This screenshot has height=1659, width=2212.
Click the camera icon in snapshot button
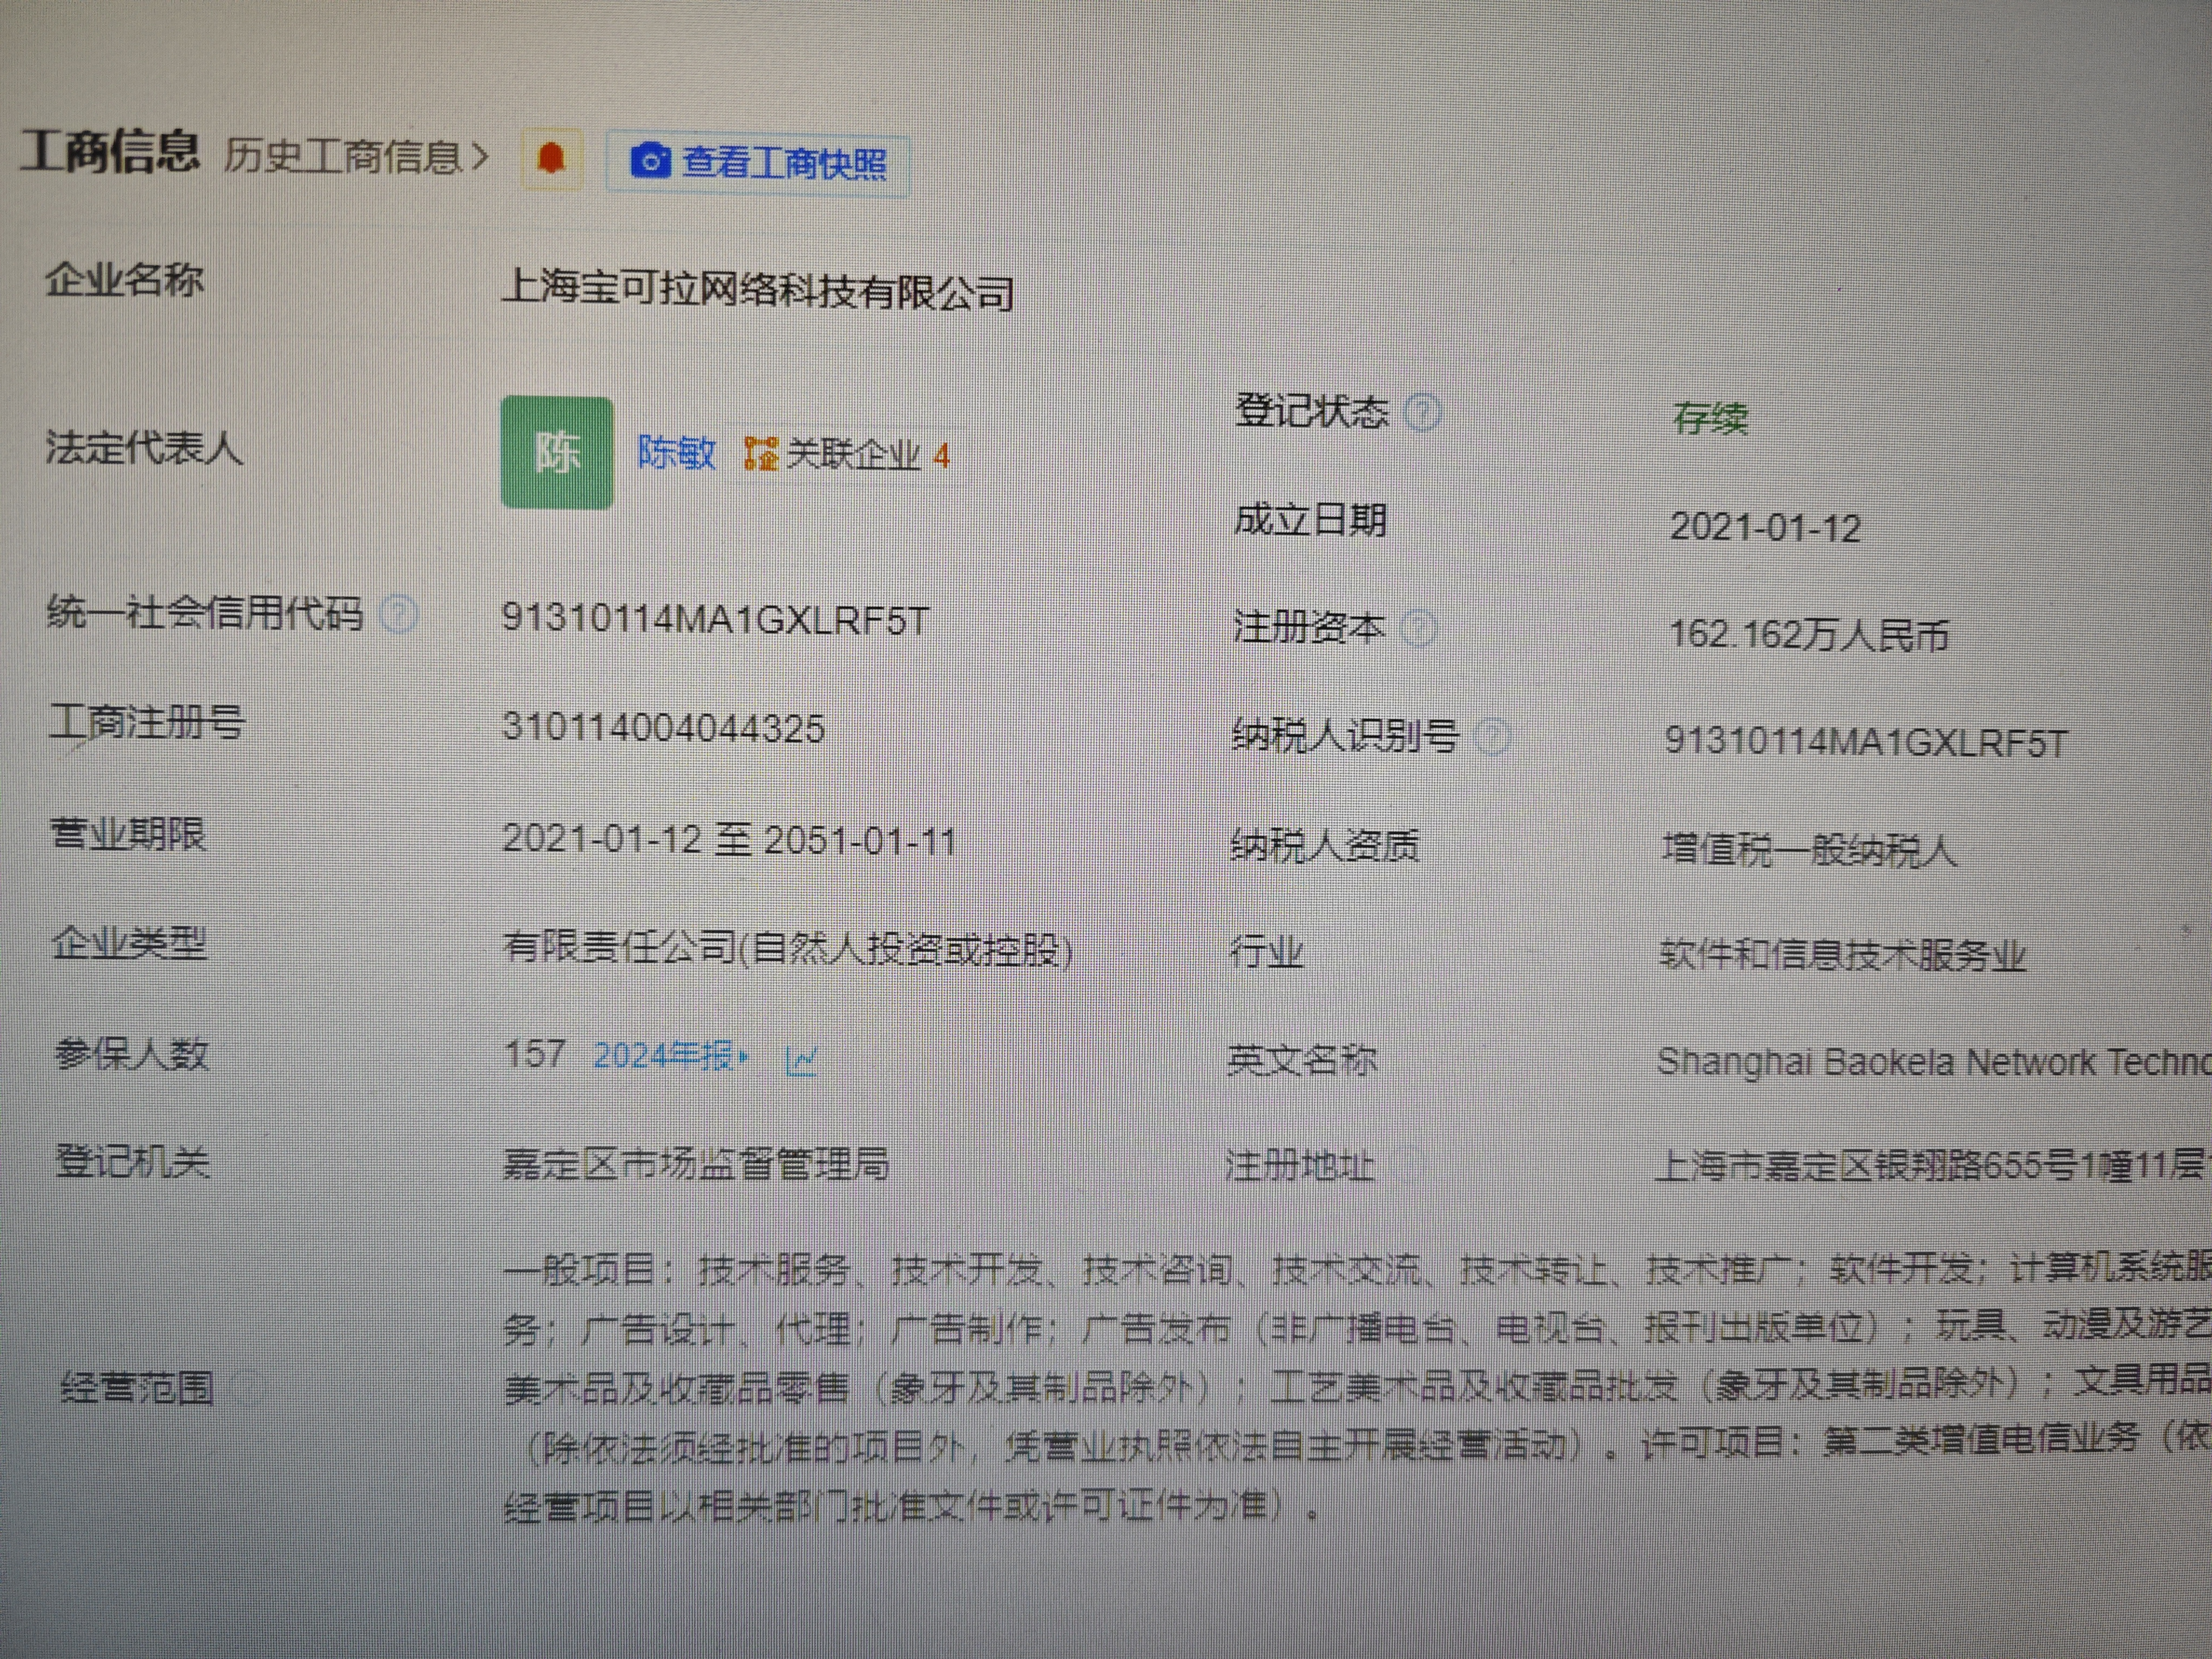[x=650, y=160]
